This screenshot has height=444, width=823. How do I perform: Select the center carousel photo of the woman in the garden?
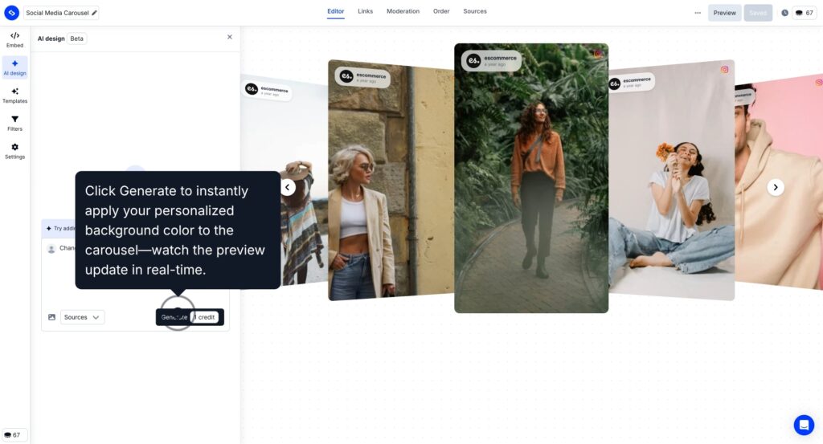531,178
